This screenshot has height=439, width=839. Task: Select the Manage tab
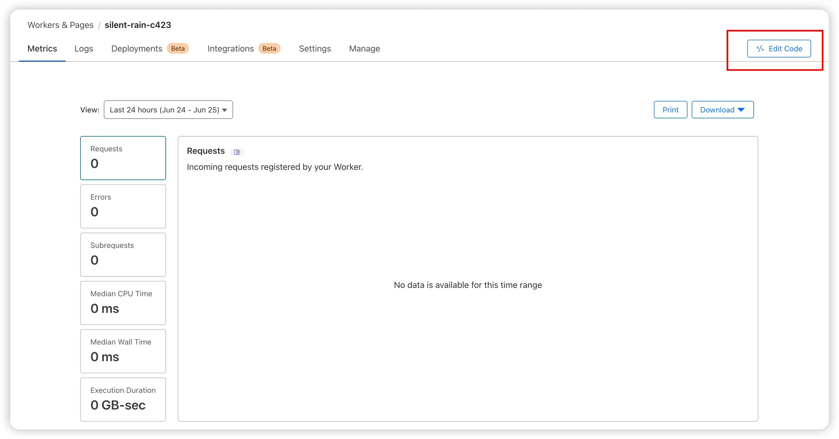pos(365,49)
